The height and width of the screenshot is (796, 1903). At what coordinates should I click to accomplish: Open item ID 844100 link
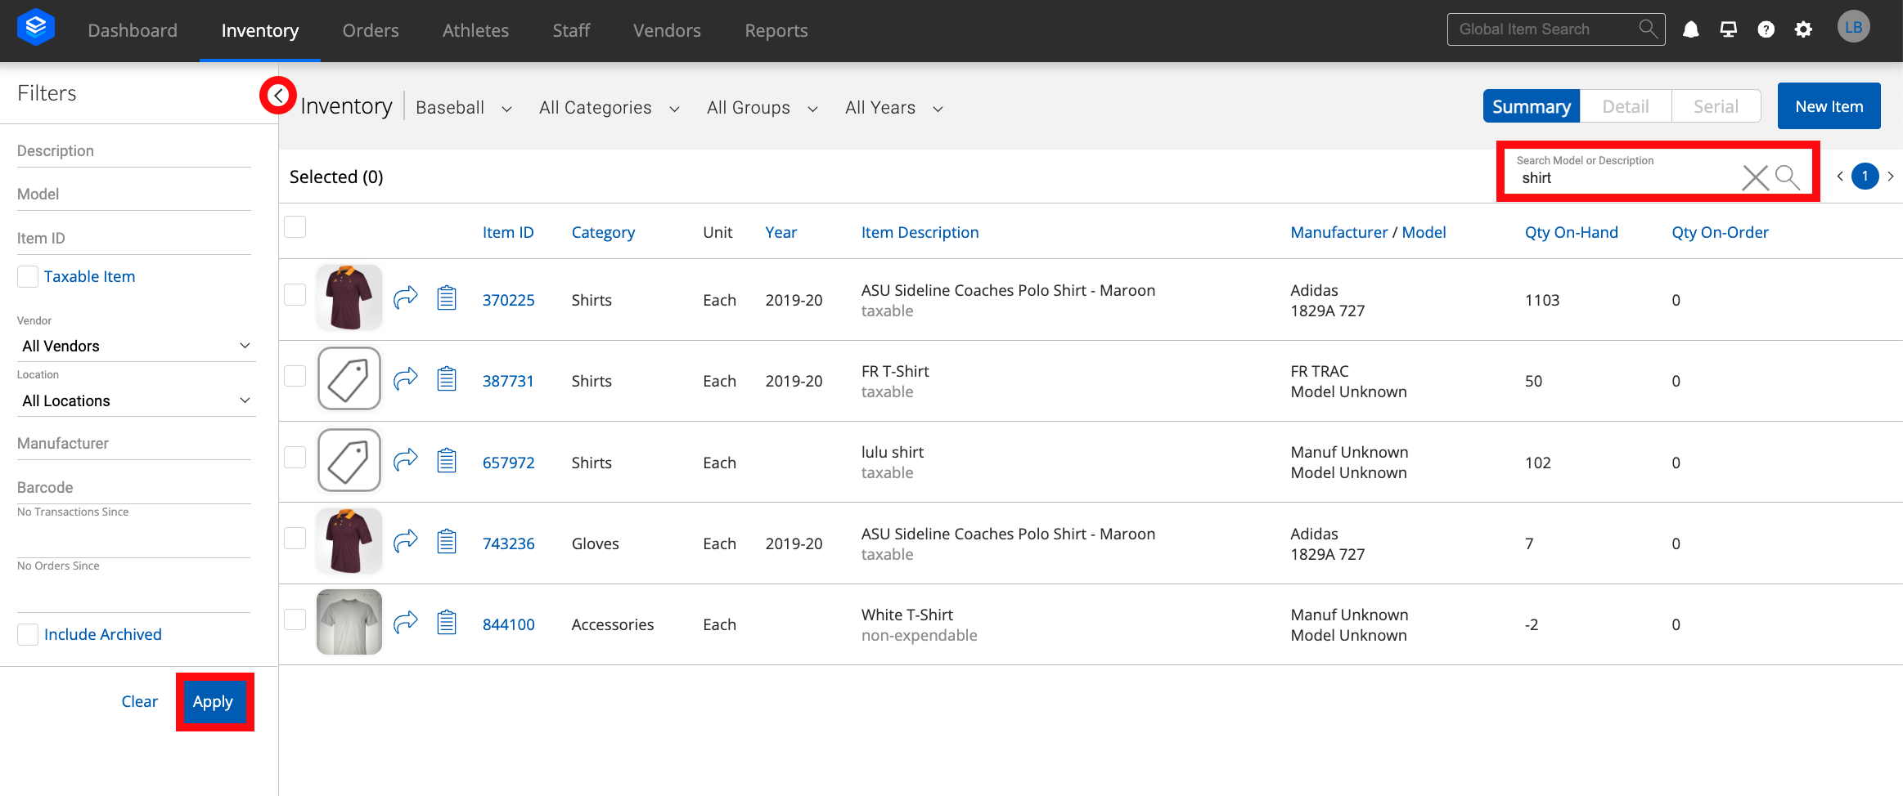(x=508, y=624)
